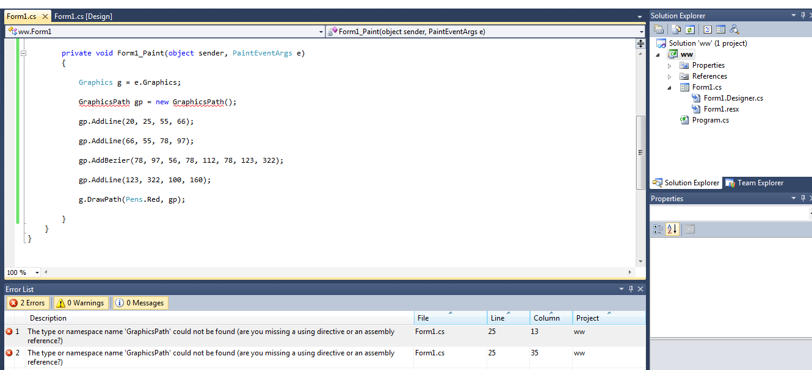
Task: Click the code editor vertical scrollbar thumb
Action: (x=640, y=152)
